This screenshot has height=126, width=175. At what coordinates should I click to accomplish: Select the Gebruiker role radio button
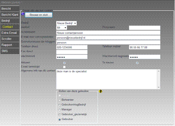coord(59,119)
